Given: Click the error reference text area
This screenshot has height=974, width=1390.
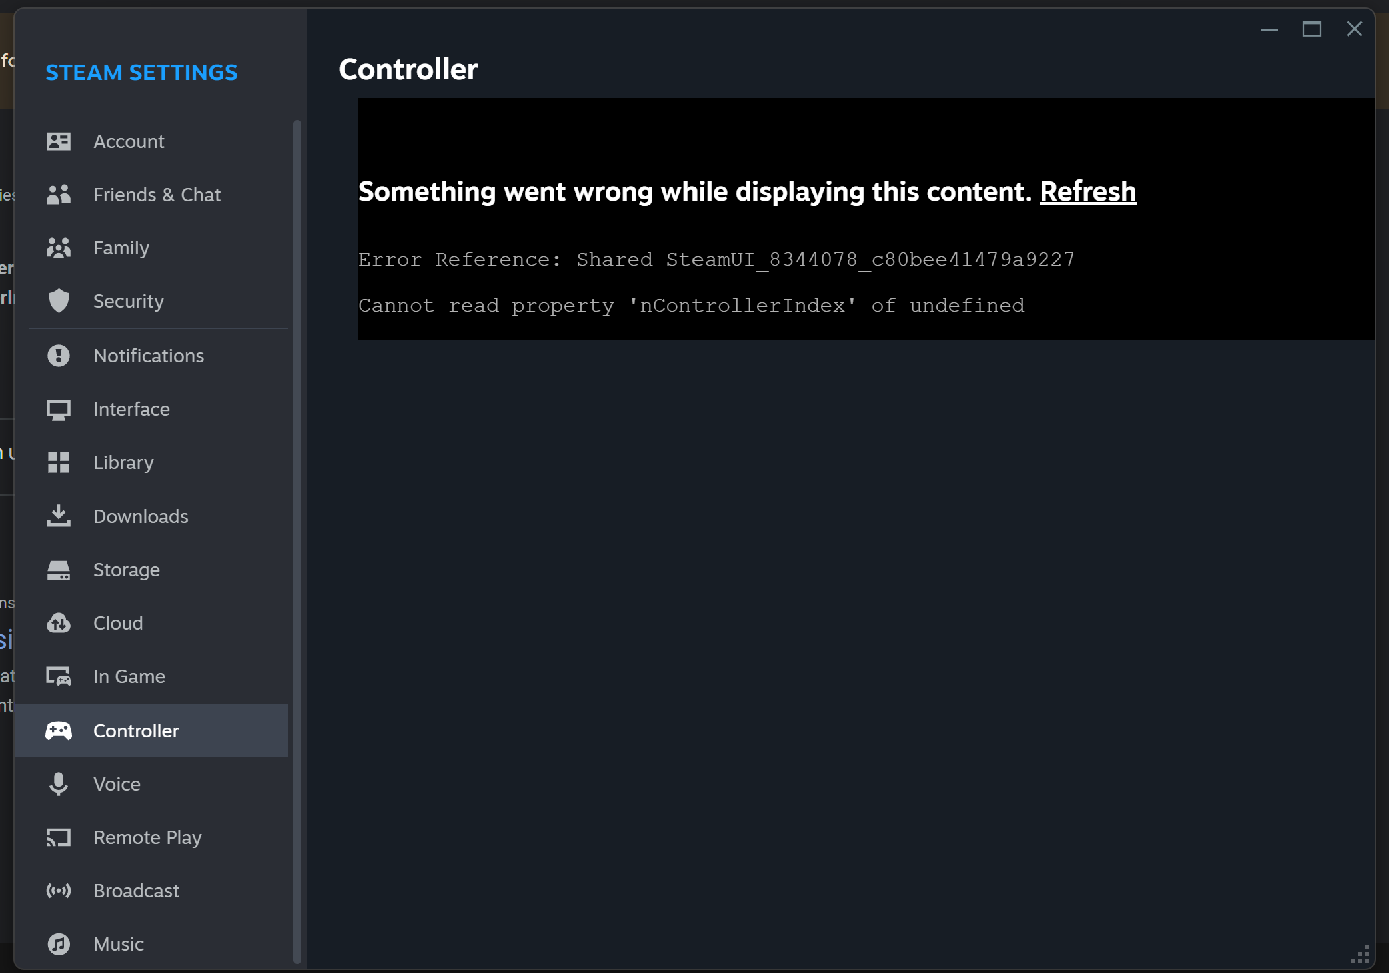Looking at the screenshot, I should [x=716, y=259].
